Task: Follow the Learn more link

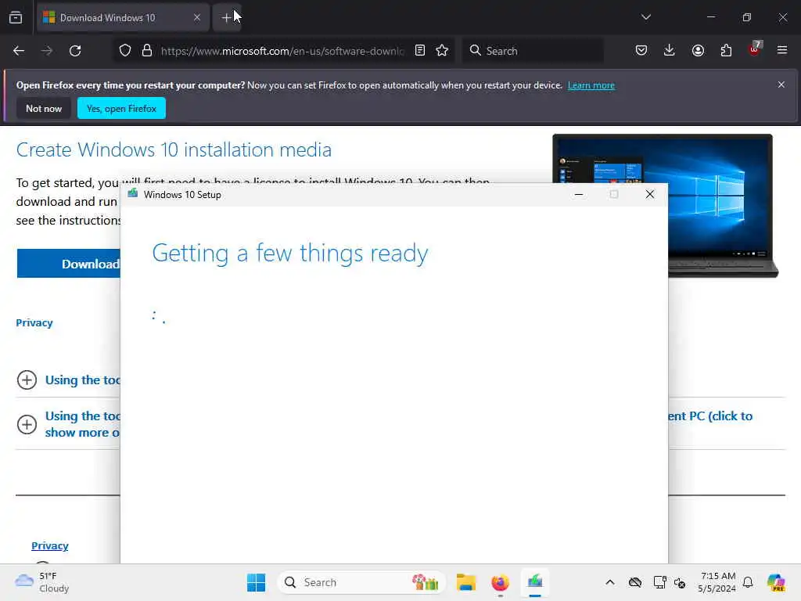Action: [x=591, y=85]
